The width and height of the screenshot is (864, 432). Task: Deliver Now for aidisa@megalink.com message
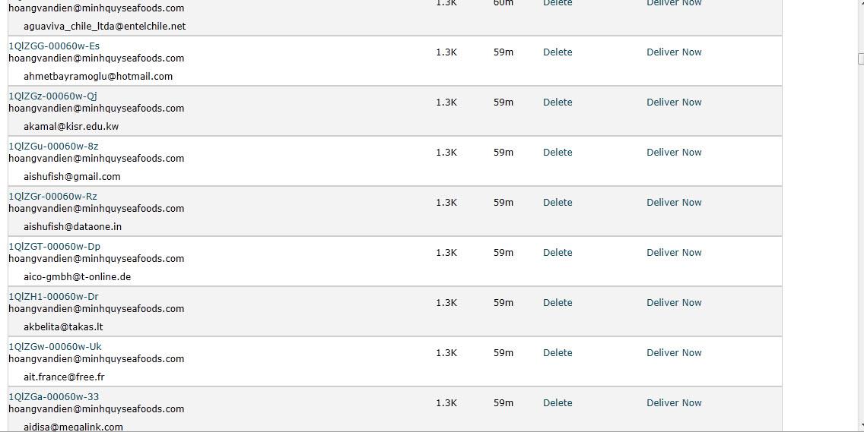(x=674, y=402)
